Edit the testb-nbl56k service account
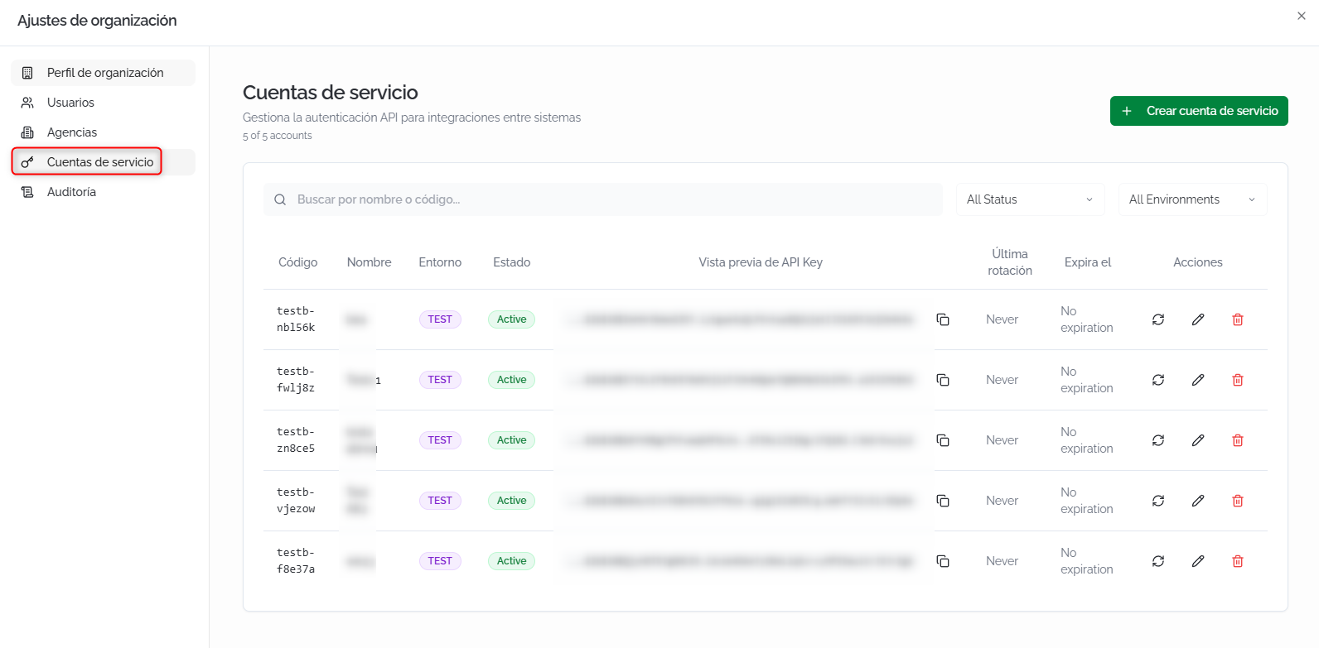Screen dimensions: 1319x648 [1198, 319]
